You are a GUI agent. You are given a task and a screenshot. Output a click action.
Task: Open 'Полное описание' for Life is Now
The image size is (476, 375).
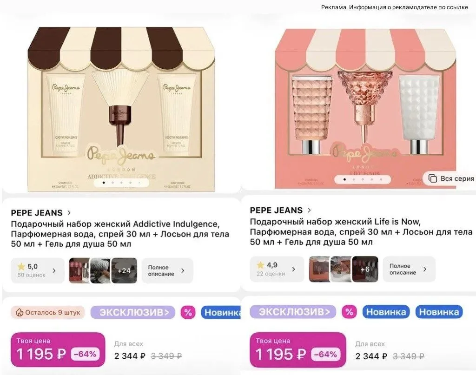pos(409,269)
